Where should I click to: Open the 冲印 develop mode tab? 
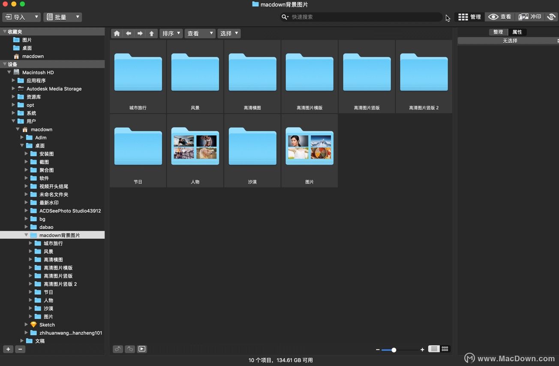(530, 17)
